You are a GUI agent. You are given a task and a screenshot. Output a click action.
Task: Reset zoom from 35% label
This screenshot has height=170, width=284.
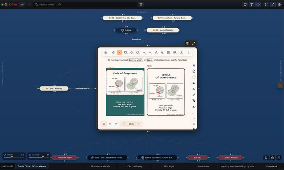tap(131, 124)
